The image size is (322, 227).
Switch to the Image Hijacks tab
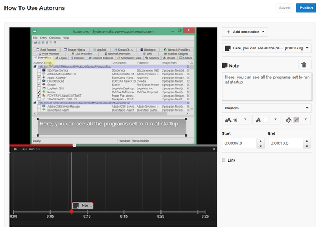point(74,49)
